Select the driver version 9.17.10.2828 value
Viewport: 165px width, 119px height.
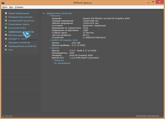click(x=78, y=45)
